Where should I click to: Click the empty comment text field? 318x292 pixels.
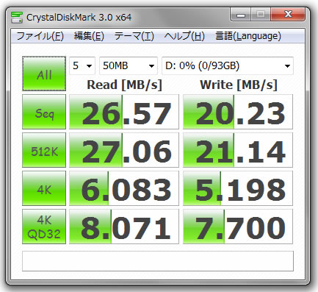[x=158, y=261]
